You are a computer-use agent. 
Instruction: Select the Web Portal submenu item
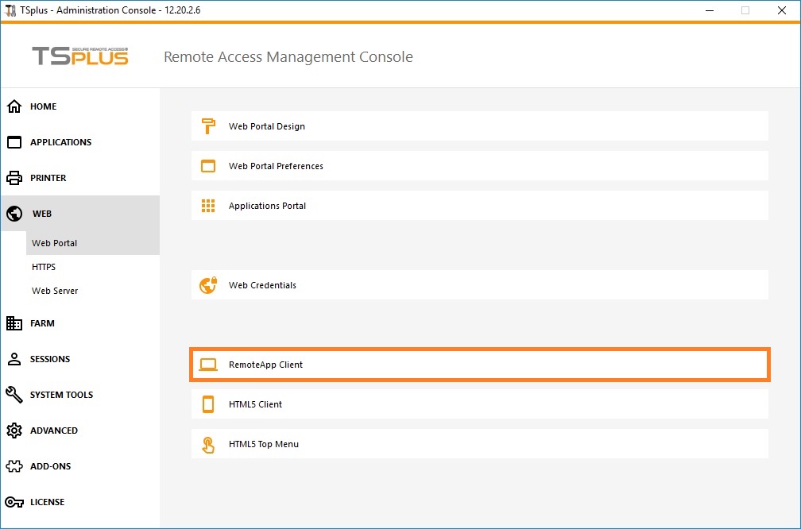pyautogui.click(x=54, y=243)
